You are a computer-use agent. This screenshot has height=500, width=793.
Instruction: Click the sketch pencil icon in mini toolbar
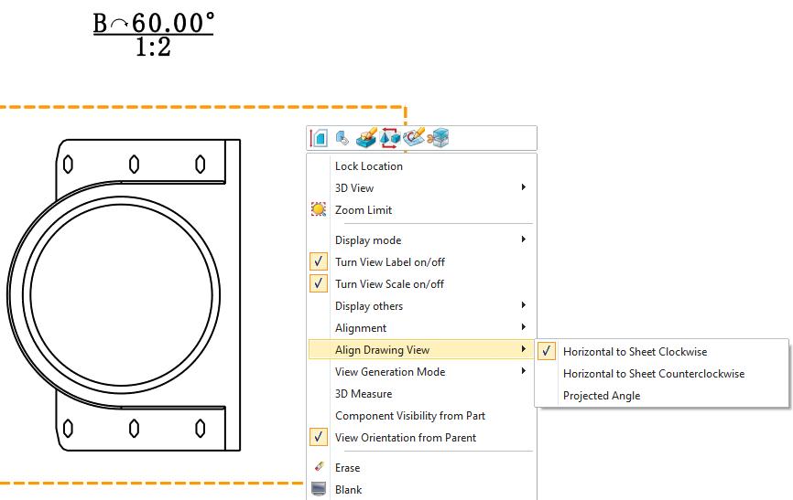pyautogui.click(x=414, y=138)
